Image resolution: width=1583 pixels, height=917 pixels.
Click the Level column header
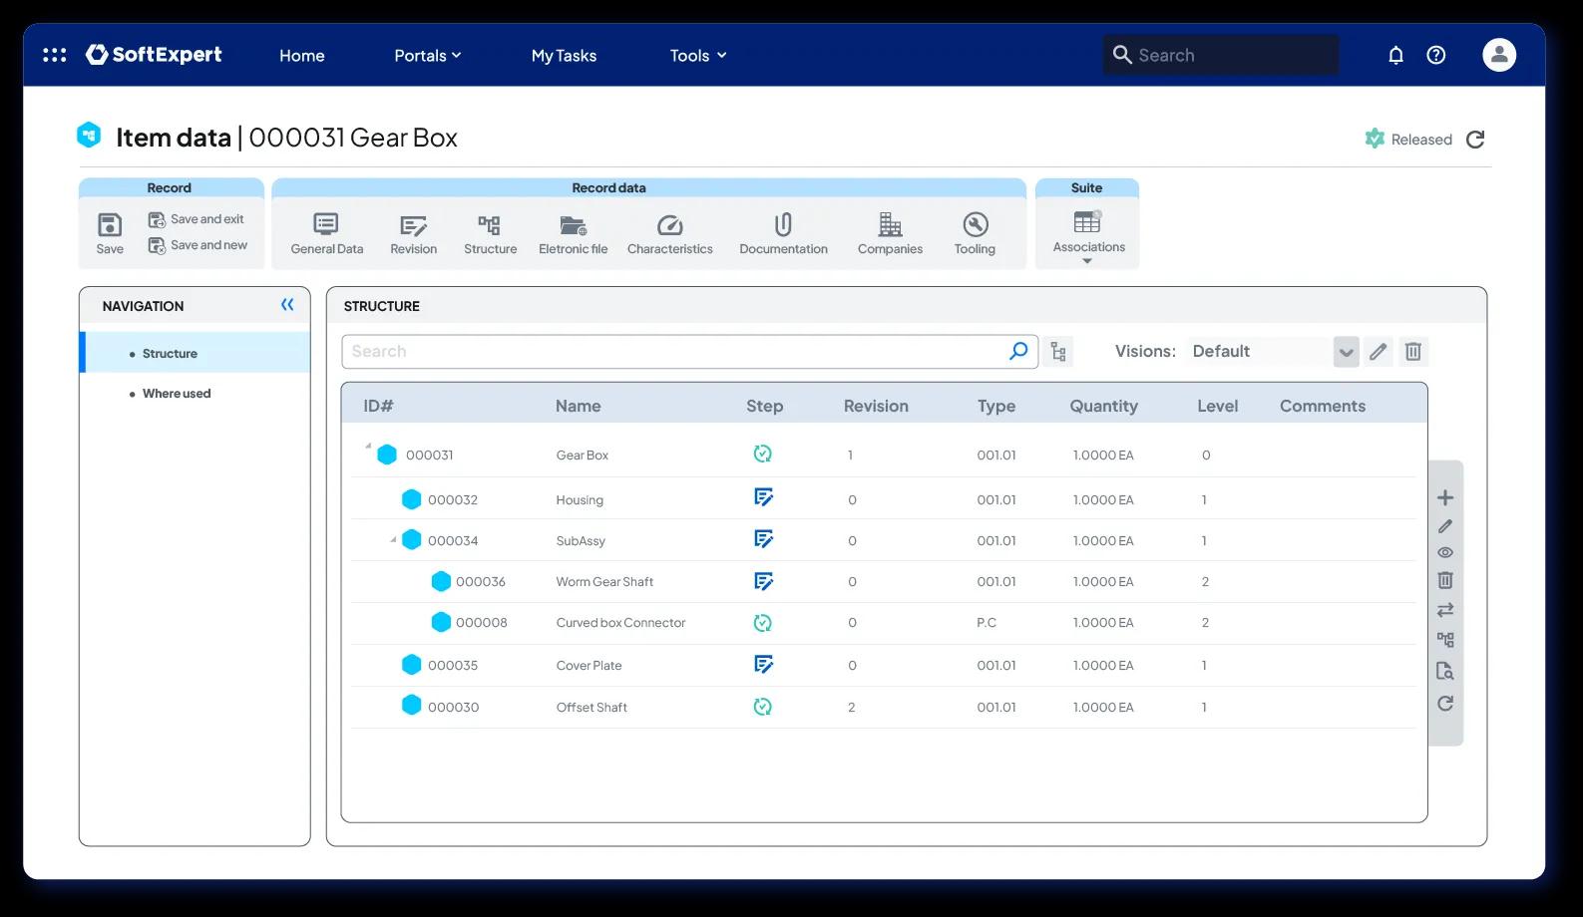[x=1217, y=406]
